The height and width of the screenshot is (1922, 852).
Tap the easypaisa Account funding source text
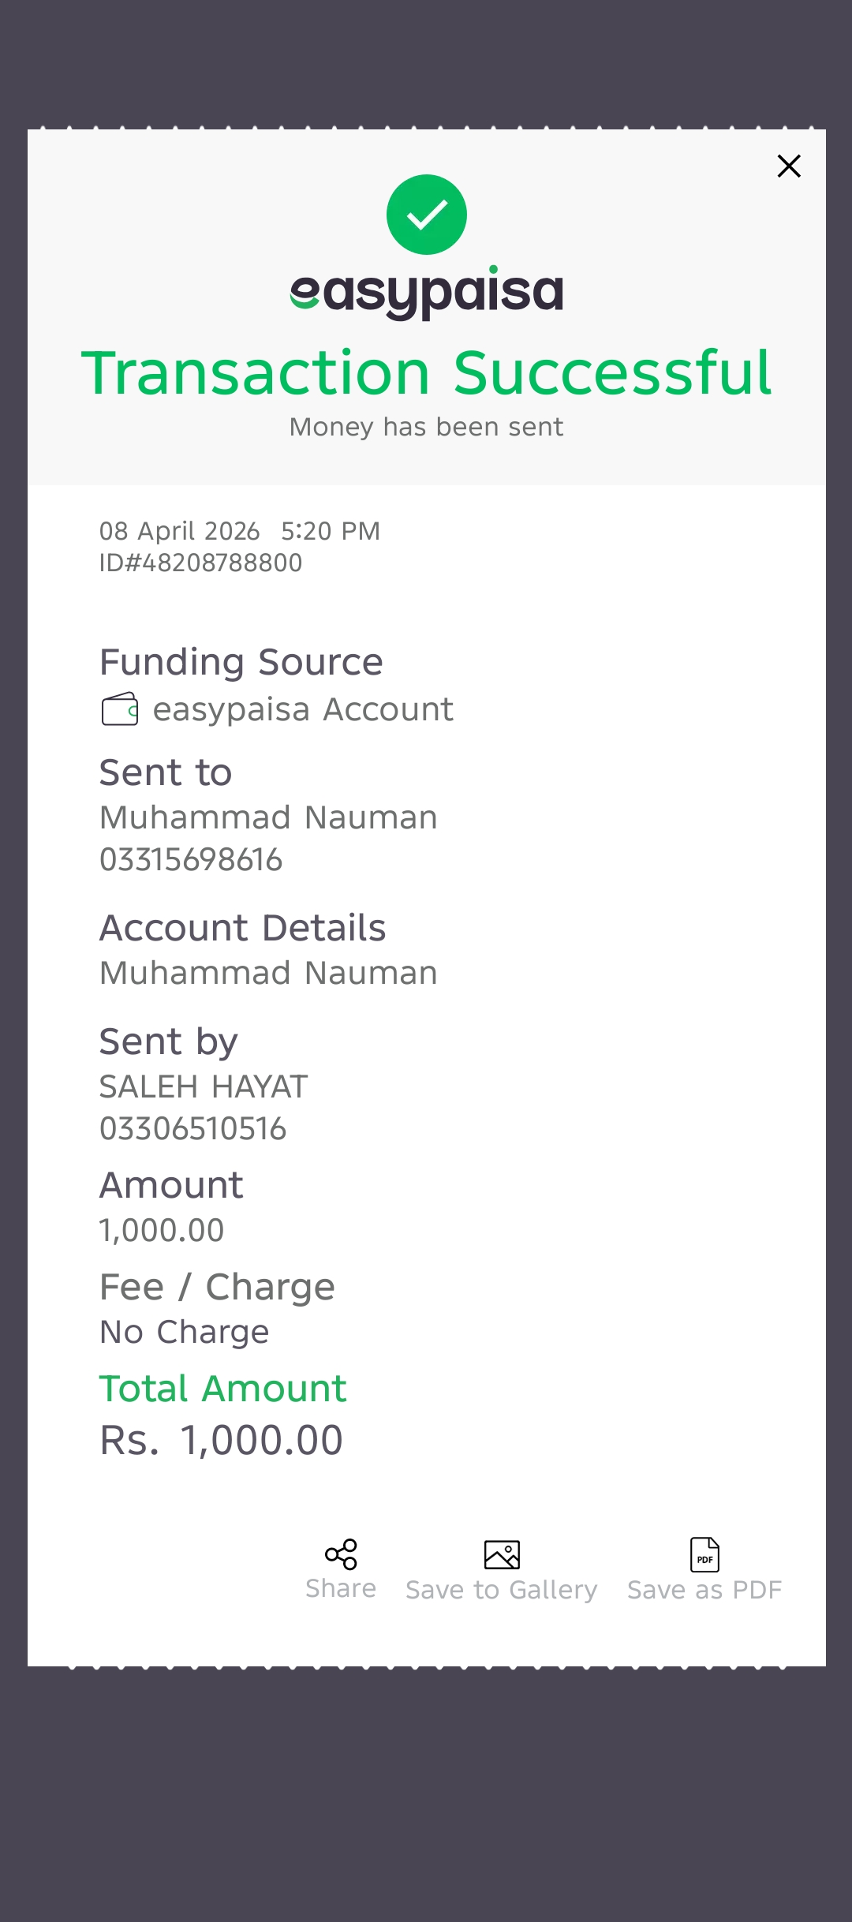(x=303, y=709)
